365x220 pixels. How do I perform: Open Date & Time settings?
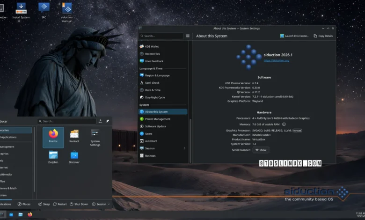coord(163,90)
